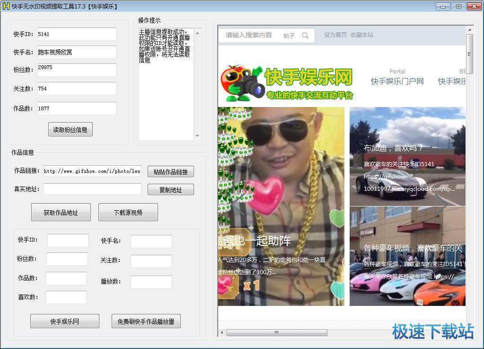Open the 快手娱乐门户网 Portal tab
484x349 pixels.
pyautogui.click(x=397, y=77)
